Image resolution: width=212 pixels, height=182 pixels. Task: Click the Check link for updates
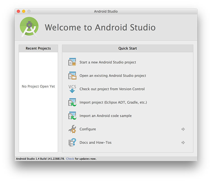(70, 159)
